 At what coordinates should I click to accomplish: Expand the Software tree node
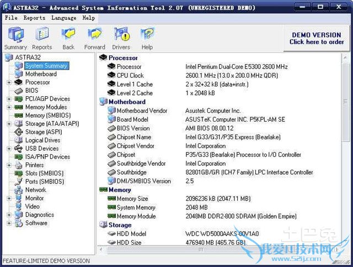9,223
